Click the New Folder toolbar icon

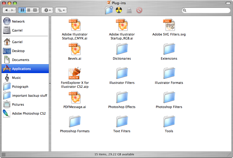pyautogui.click(x=109, y=10)
